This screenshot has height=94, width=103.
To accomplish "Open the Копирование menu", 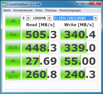I will click(23, 10).
